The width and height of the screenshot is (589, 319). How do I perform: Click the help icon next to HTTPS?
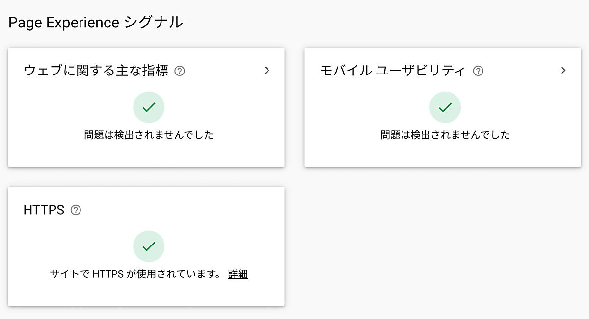click(76, 210)
